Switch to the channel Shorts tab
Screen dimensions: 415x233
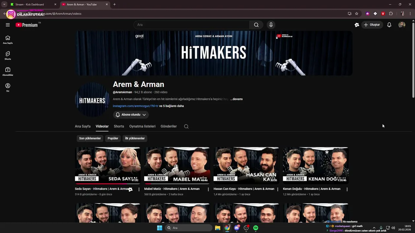click(x=119, y=126)
